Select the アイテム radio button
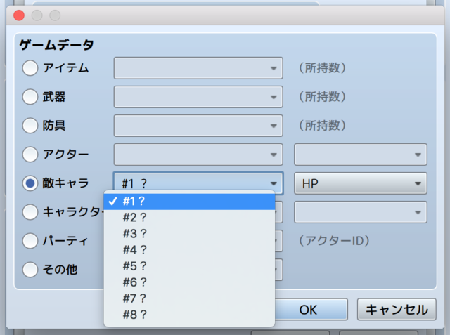This screenshot has height=335, width=450. point(30,68)
